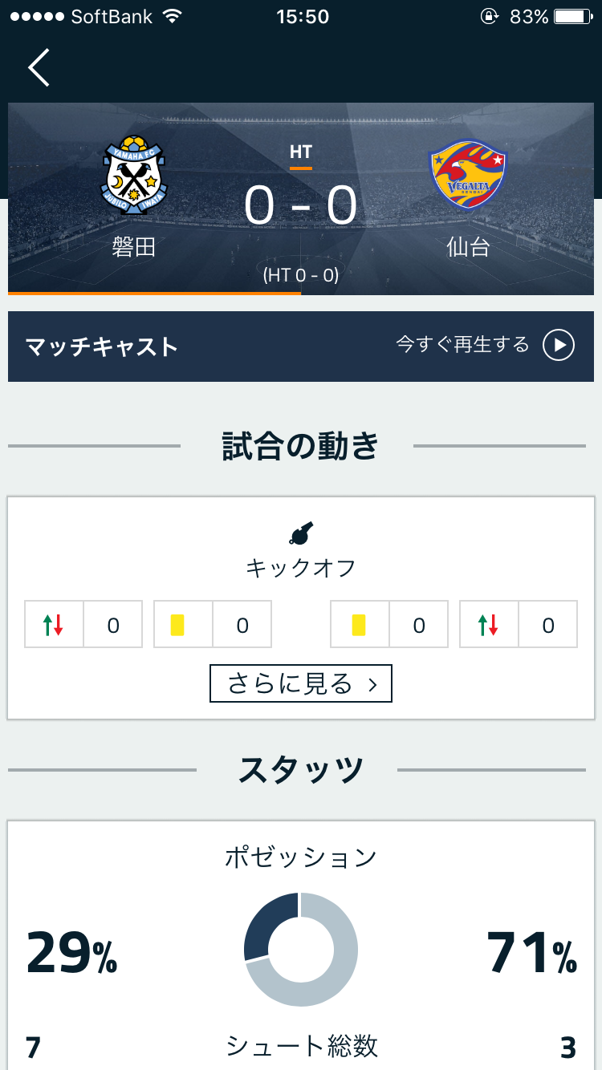Tap the possession donut chart
This screenshot has width=602, height=1070.
(x=301, y=949)
